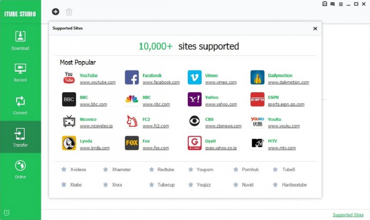The width and height of the screenshot is (370, 220).
Task: Select the Online tab in sidebar
Action: (x=20, y=169)
